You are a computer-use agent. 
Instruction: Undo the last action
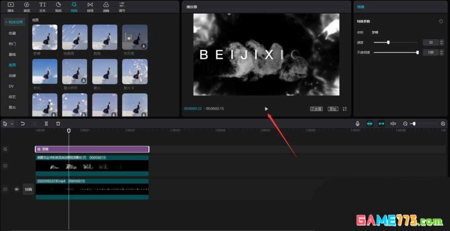coord(22,123)
